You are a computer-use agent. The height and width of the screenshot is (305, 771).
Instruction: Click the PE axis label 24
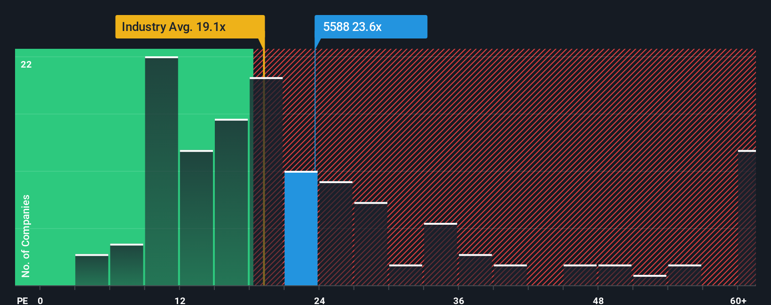(320, 300)
